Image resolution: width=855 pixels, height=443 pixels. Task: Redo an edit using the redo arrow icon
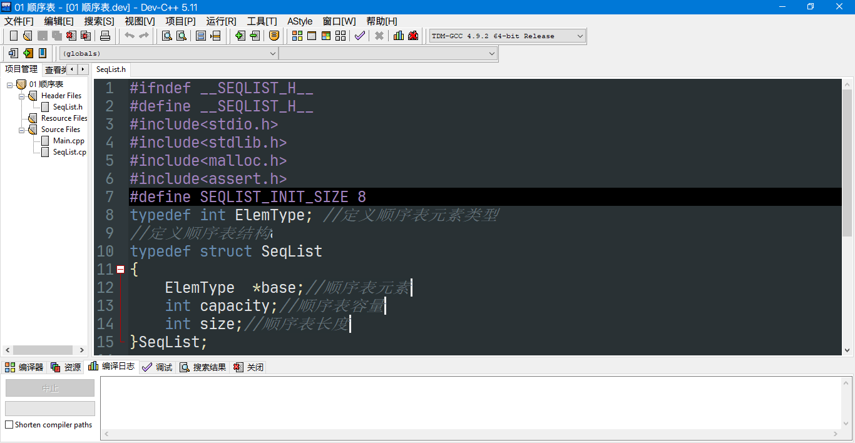[142, 36]
